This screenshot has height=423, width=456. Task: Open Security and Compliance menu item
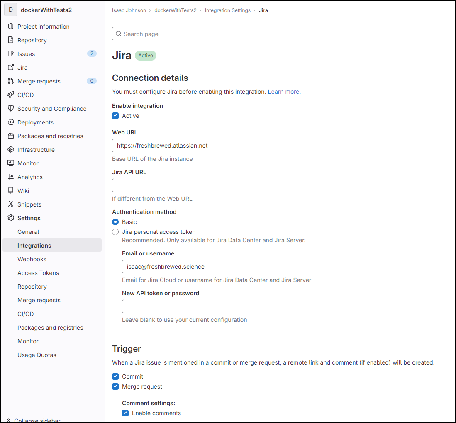(52, 108)
